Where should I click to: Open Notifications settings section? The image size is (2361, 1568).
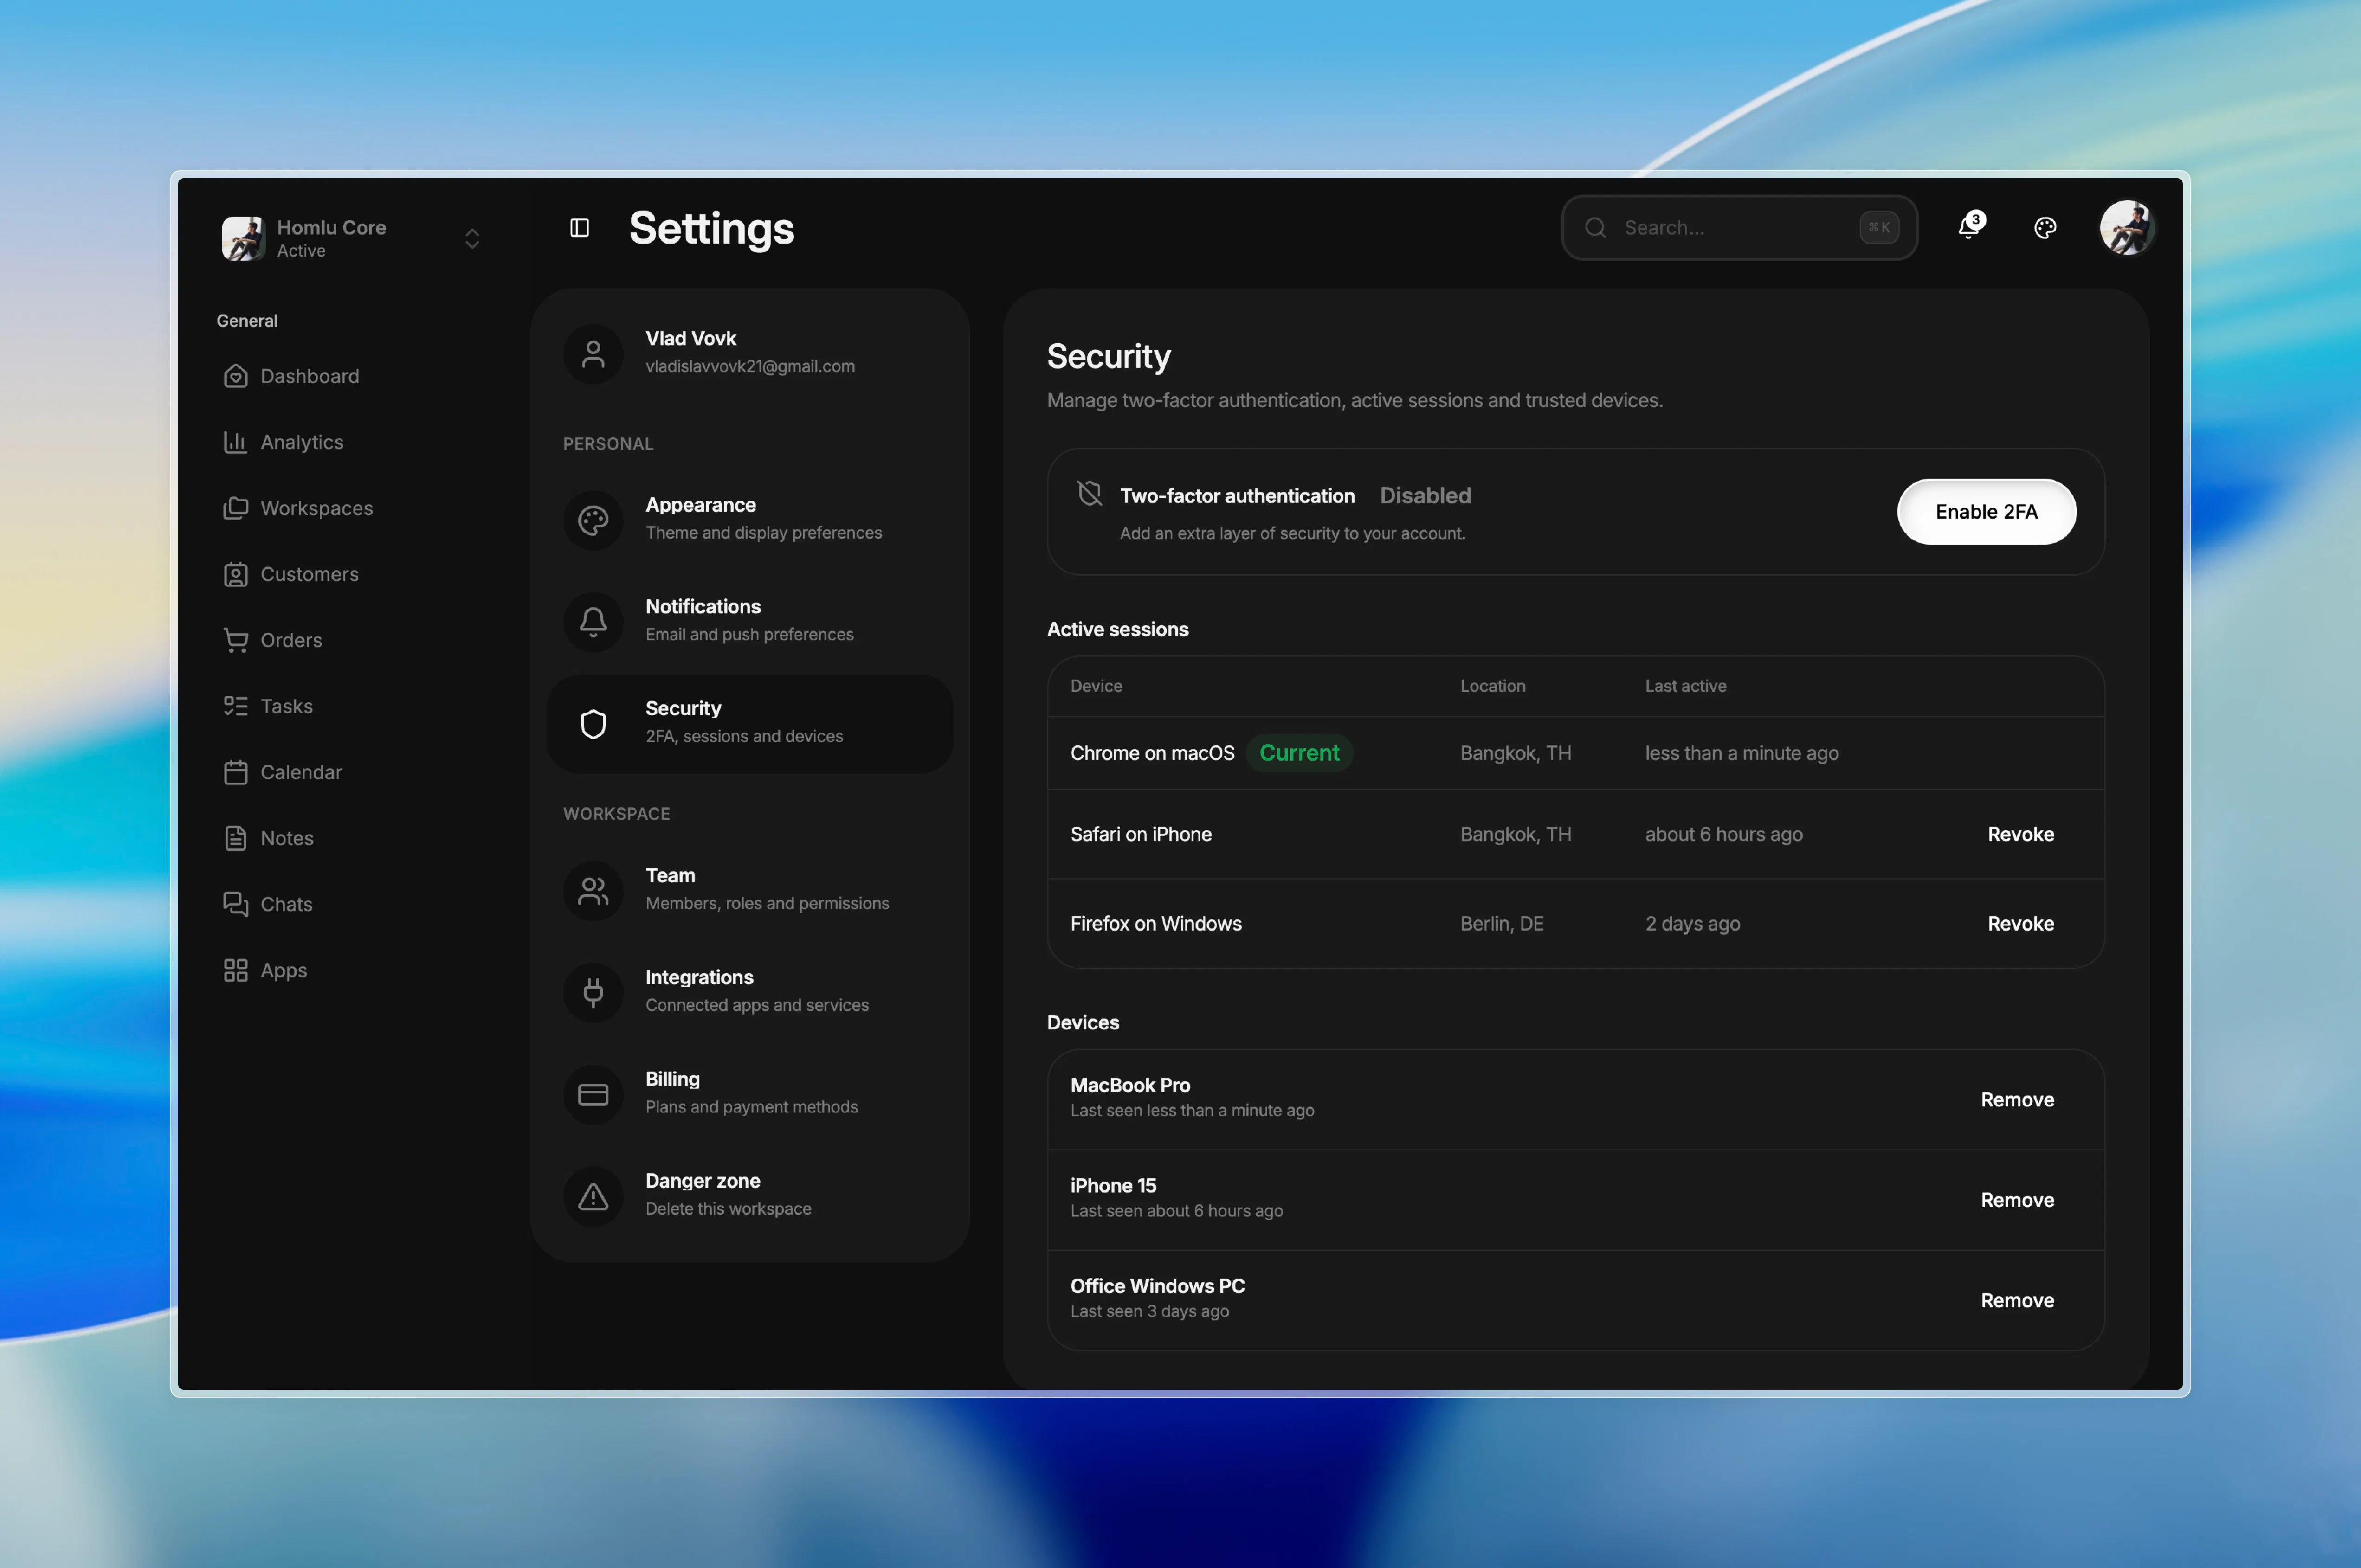(750, 622)
